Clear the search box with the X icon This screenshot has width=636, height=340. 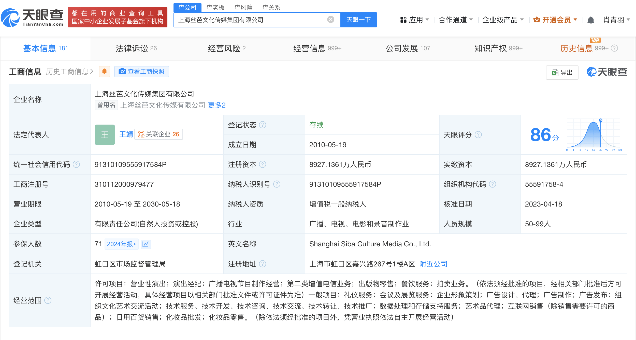coord(330,20)
